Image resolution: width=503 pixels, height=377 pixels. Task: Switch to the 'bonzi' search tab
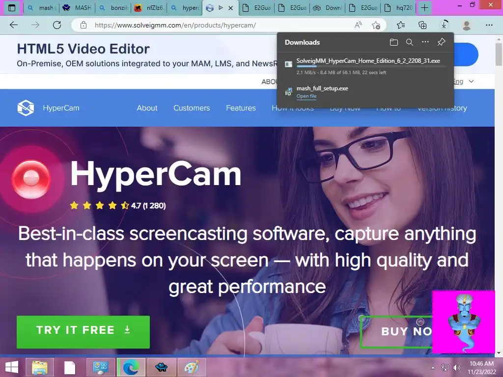click(x=113, y=8)
